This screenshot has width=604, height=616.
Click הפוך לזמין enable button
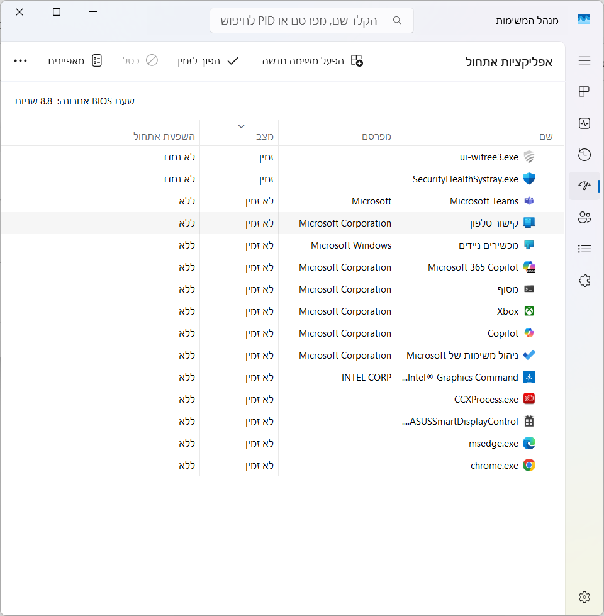208,61
